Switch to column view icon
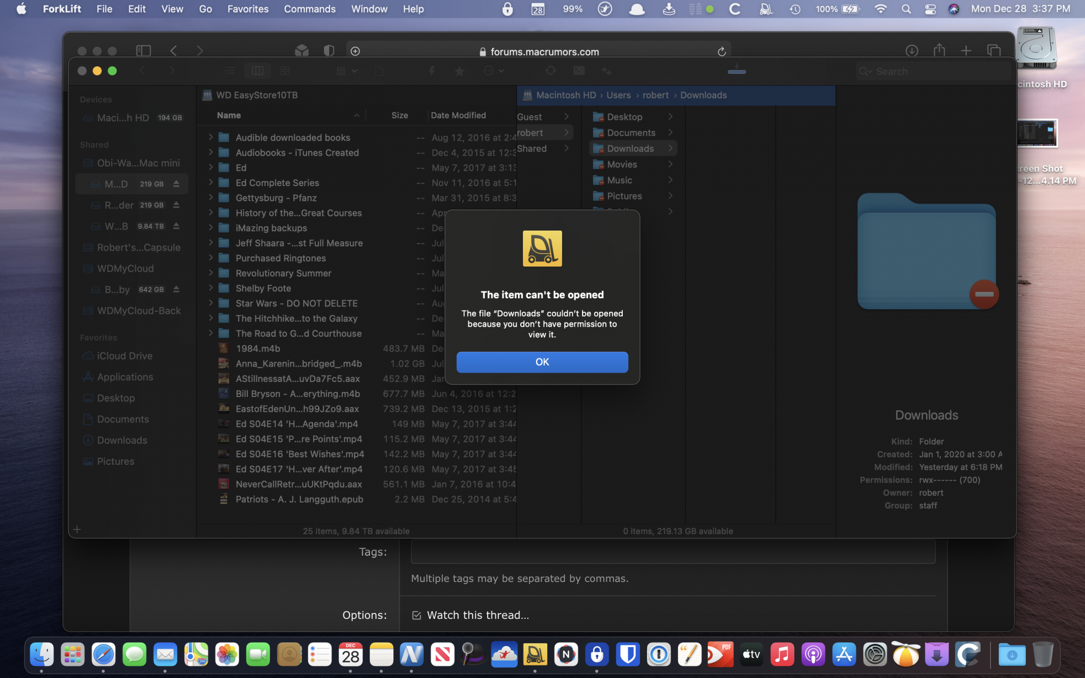The height and width of the screenshot is (678, 1085). click(258, 71)
